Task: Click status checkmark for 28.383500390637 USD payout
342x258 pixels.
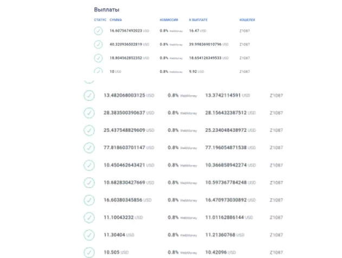Action: tap(89, 113)
